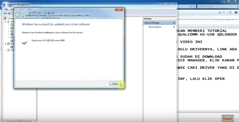Click the Change your view icon
Image resolution: width=239 pixels, height=122 pixels.
tap(220, 12)
